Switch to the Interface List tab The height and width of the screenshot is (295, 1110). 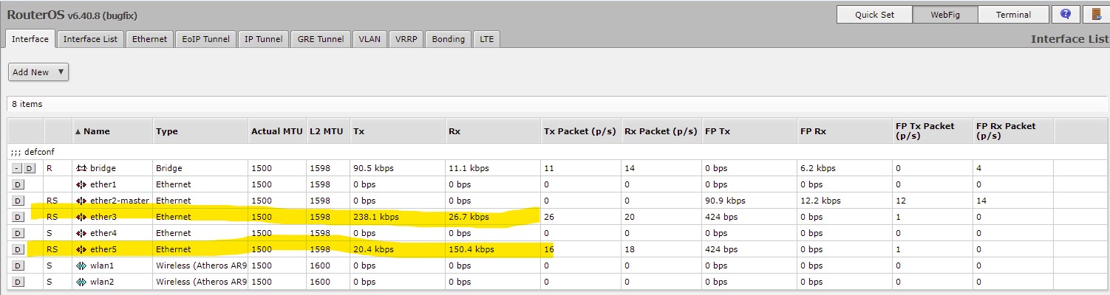(x=90, y=39)
